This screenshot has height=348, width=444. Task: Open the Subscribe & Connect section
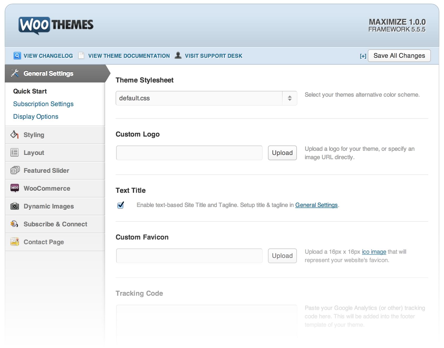pyautogui.click(x=55, y=224)
